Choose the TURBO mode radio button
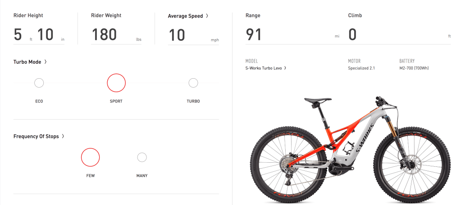The image size is (461, 205). 193,83
